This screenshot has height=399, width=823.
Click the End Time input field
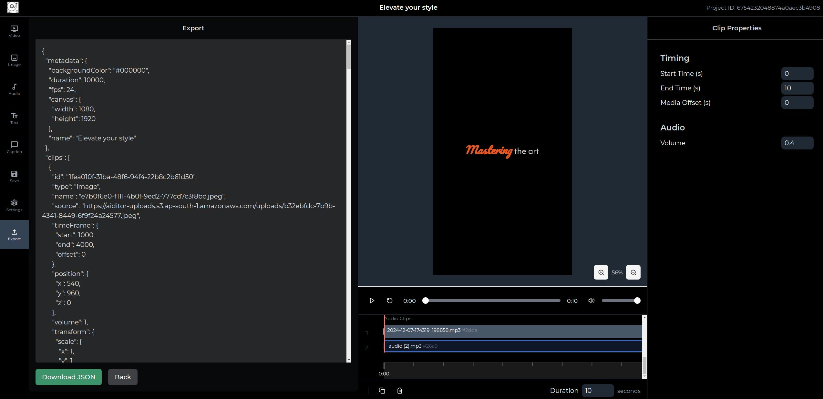[797, 88]
